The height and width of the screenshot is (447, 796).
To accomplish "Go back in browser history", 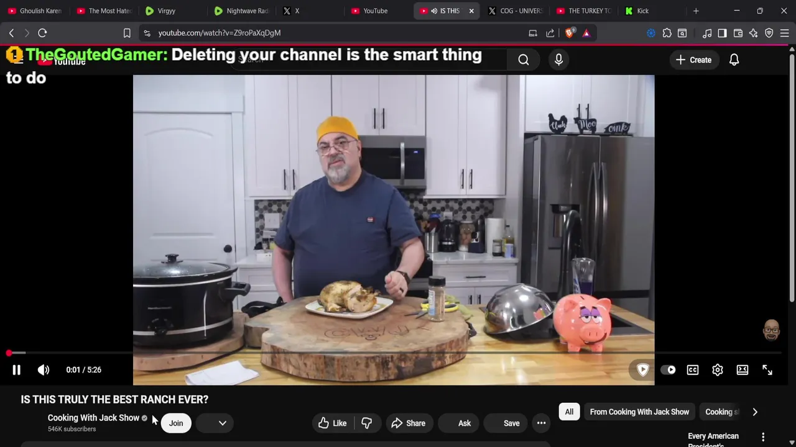I will coord(11,33).
